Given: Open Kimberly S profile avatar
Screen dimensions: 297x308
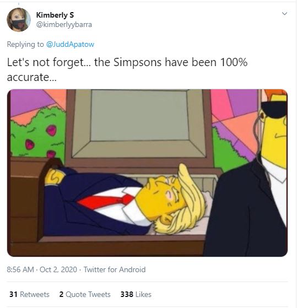Looking at the screenshot, I should 19,20.
